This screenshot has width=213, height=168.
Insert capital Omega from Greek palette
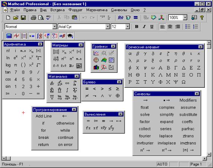pyautogui.click(x=184, y=82)
